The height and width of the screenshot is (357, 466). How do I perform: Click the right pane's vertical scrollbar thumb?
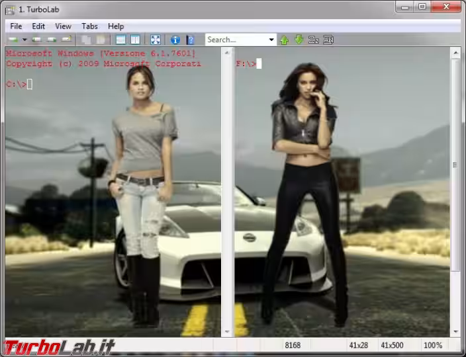click(455, 165)
